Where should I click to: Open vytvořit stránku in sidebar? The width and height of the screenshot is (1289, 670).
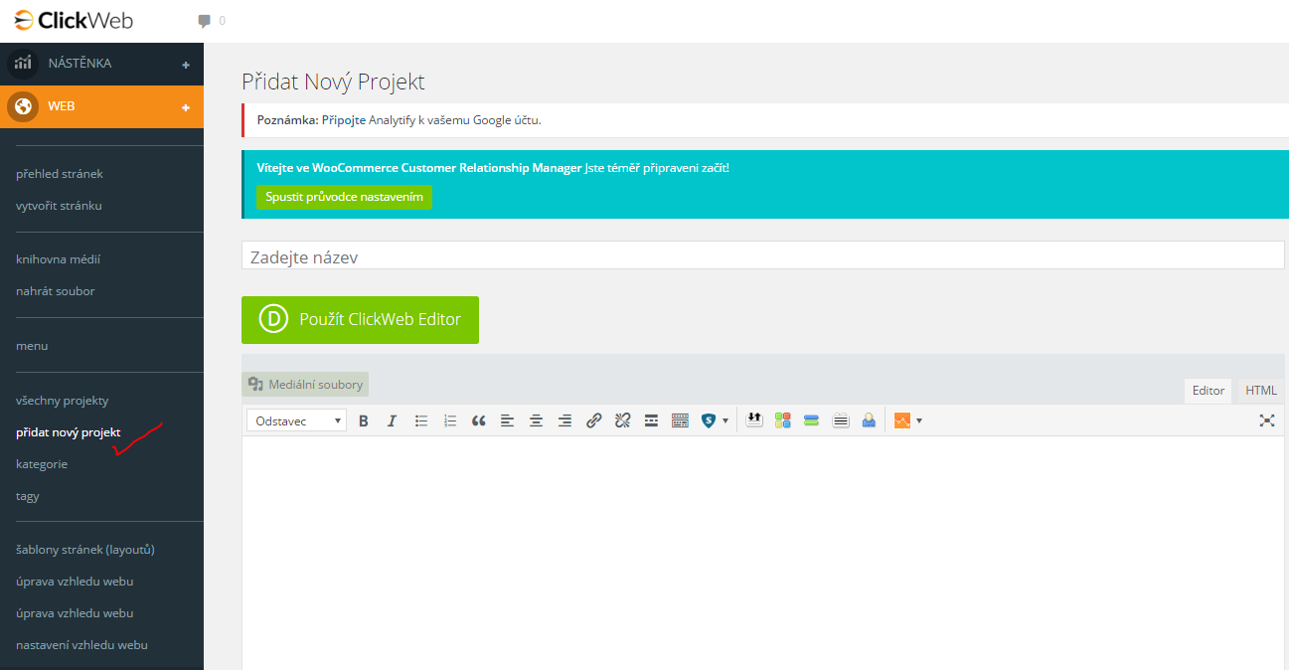[59, 206]
